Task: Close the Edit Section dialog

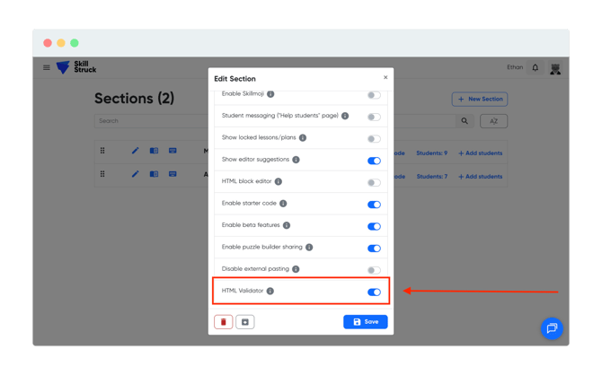Action: pos(385,78)
